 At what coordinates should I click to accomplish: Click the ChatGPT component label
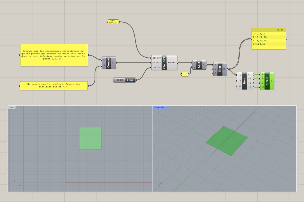[x=164, y=63]
